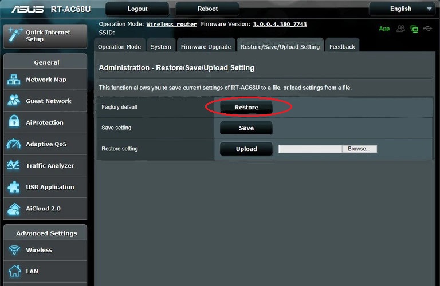Open USB Application menu item
The width and height of the screenshot is (440, 286).
pos(45,187)
